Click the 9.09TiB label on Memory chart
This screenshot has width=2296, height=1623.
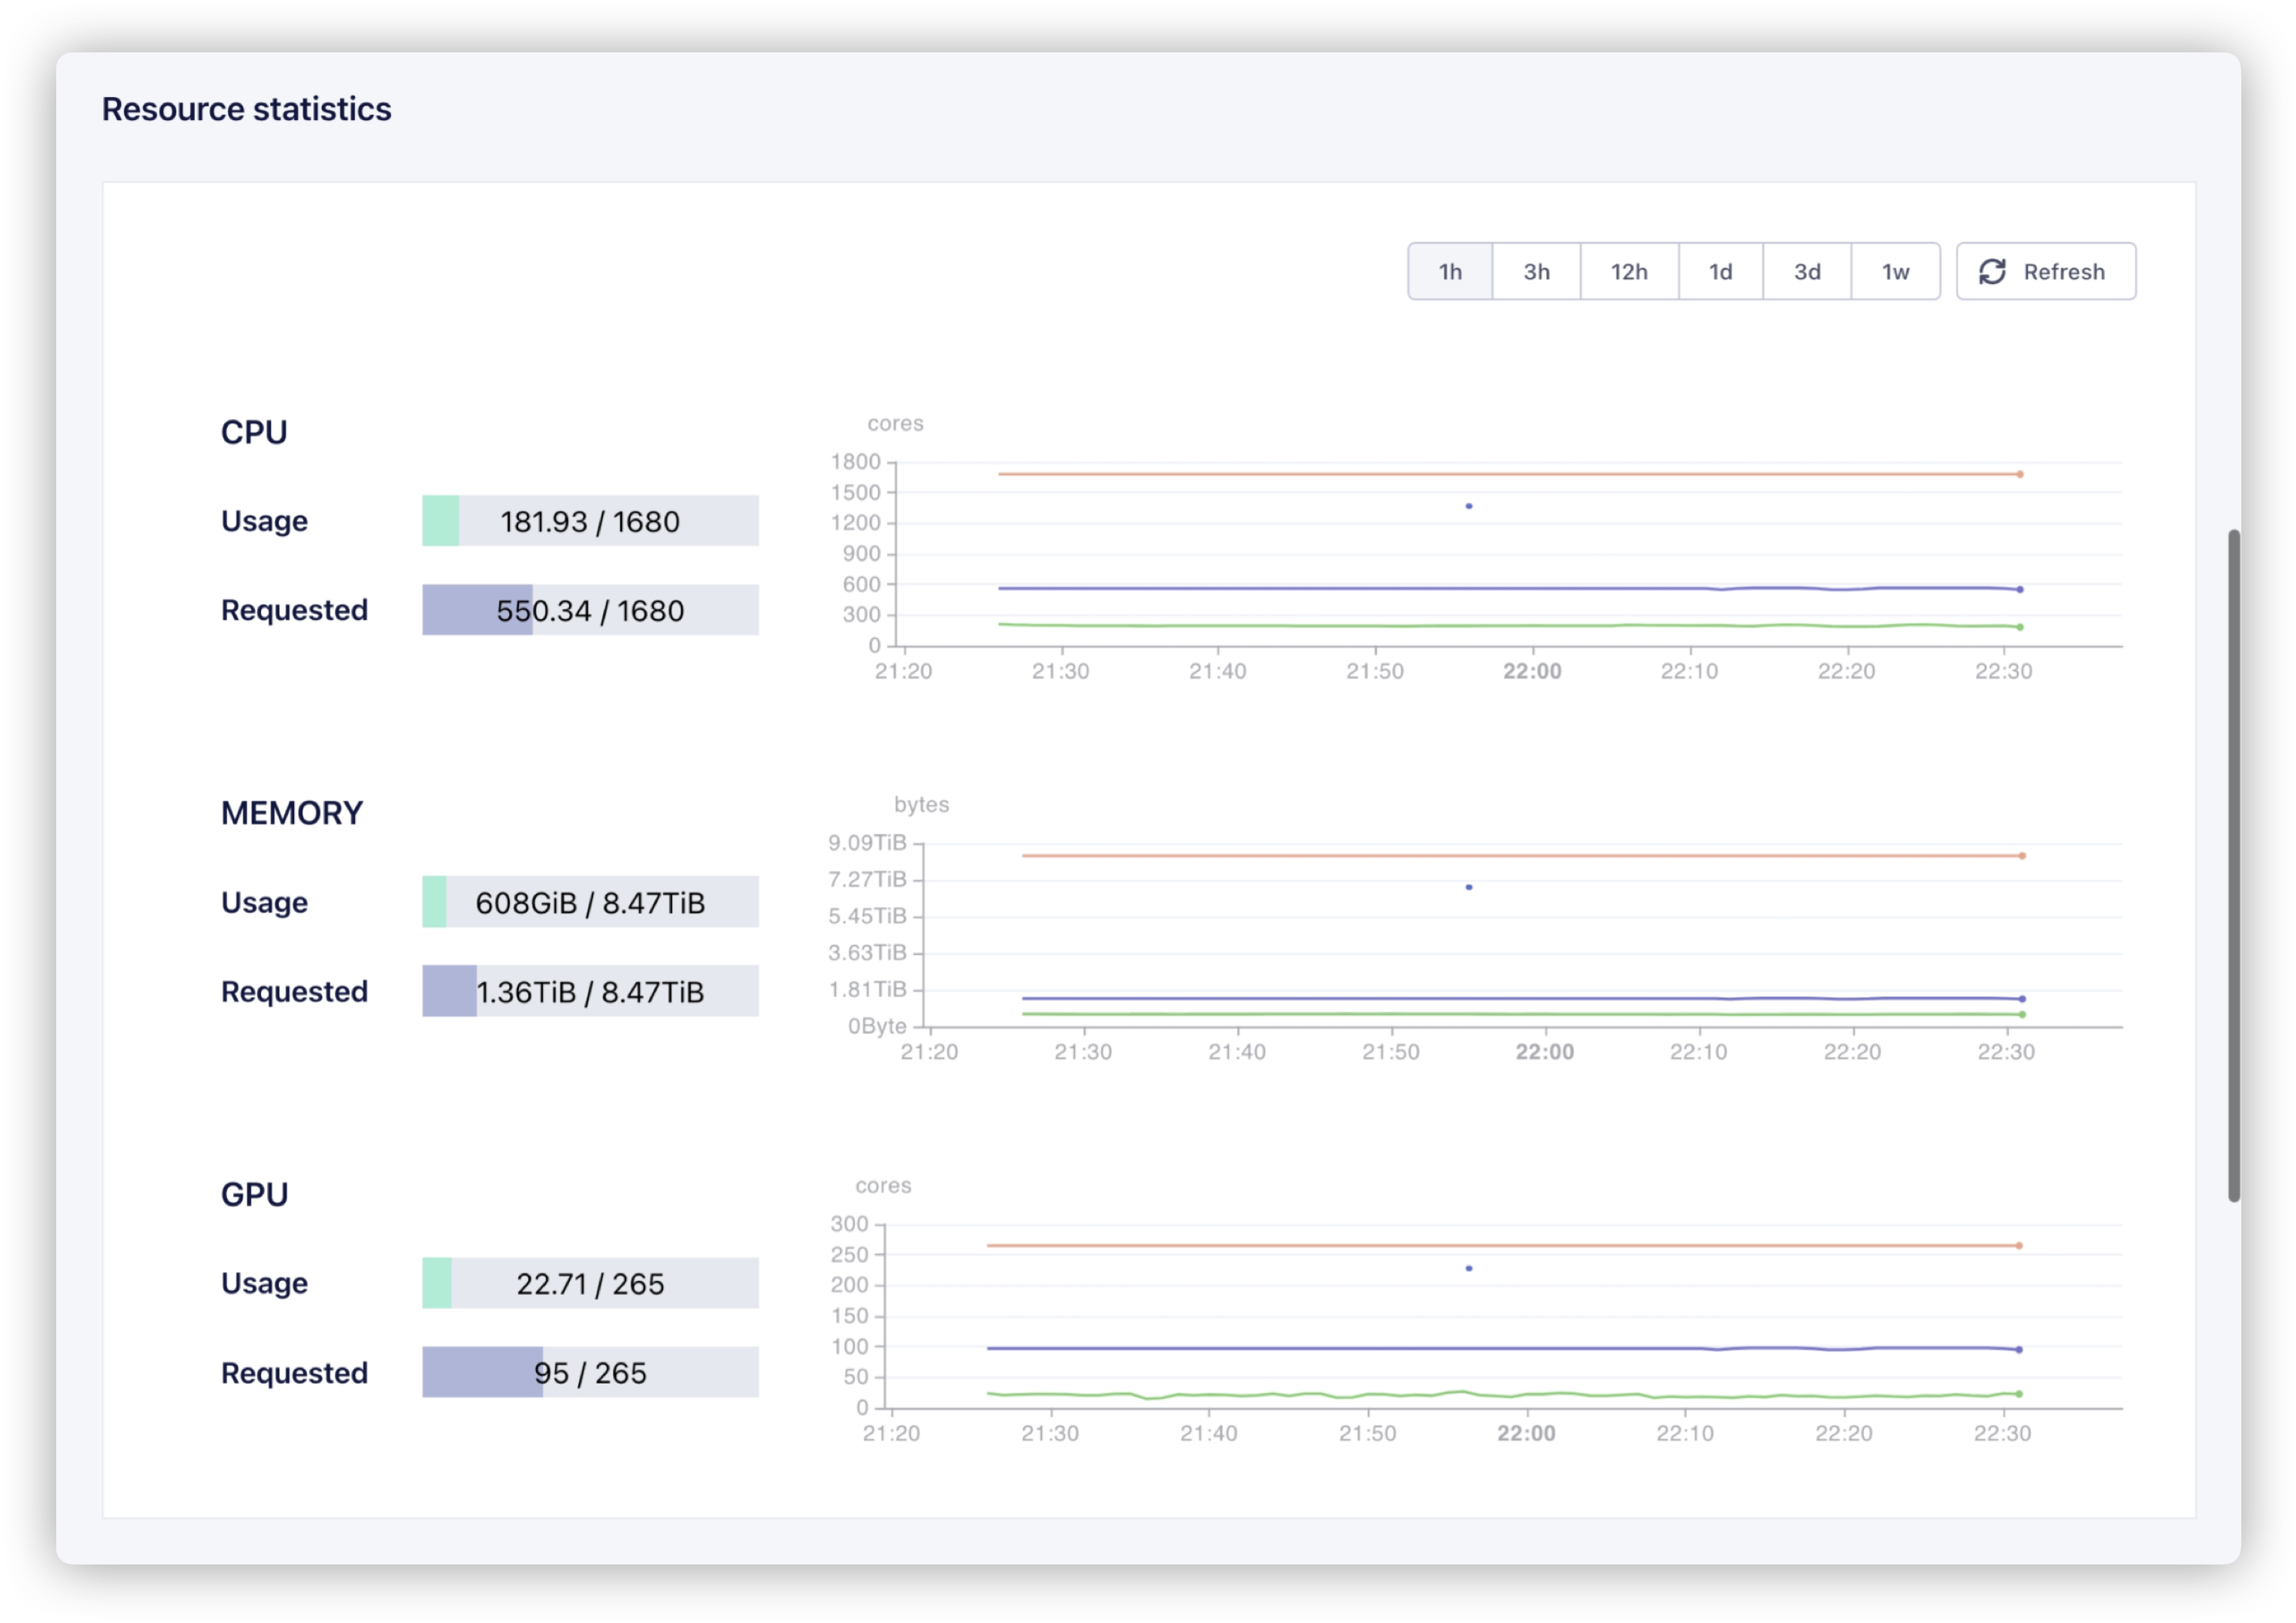[x=867, y=843]
